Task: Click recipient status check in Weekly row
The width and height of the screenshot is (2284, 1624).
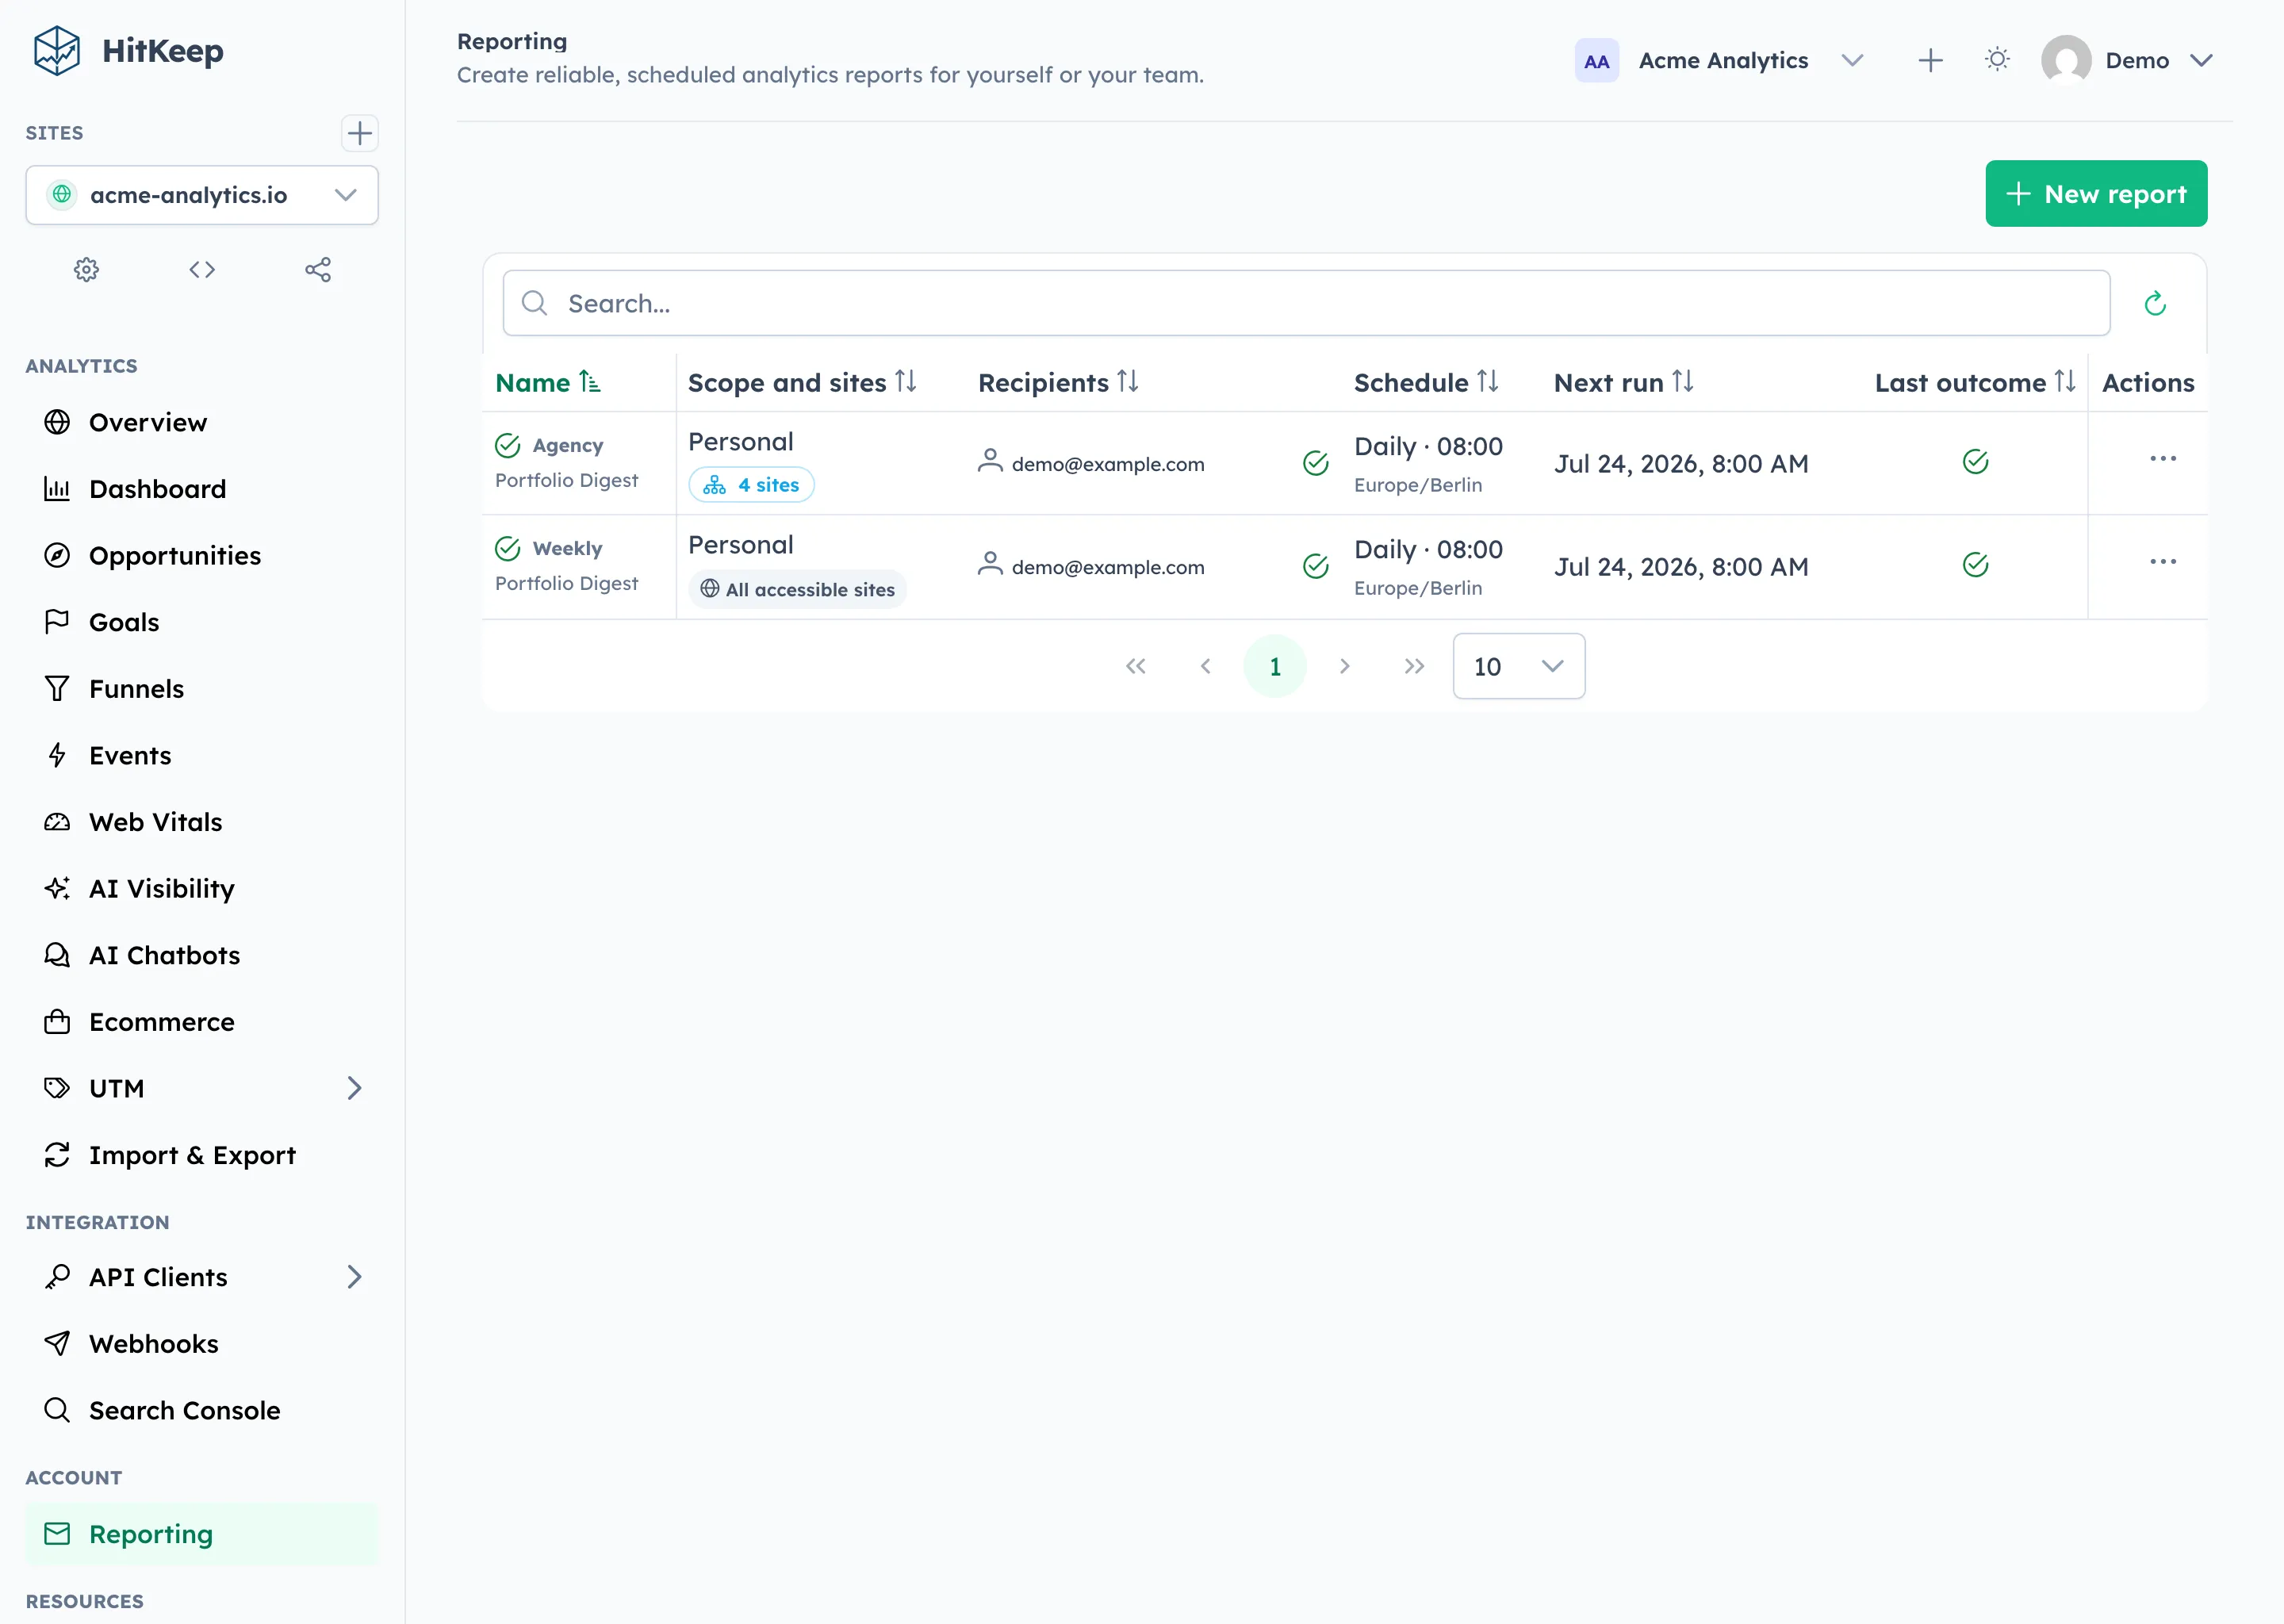Action: (1315, 566)
